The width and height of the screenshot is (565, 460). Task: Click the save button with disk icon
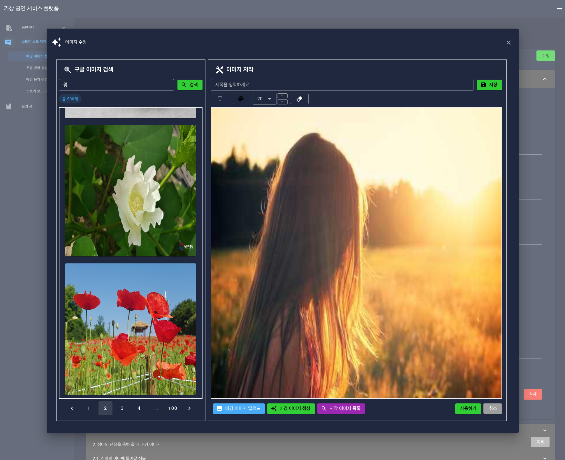[x=489, y=85]
